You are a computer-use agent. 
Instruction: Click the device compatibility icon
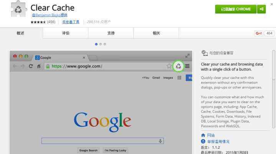(x=205, y=53)
